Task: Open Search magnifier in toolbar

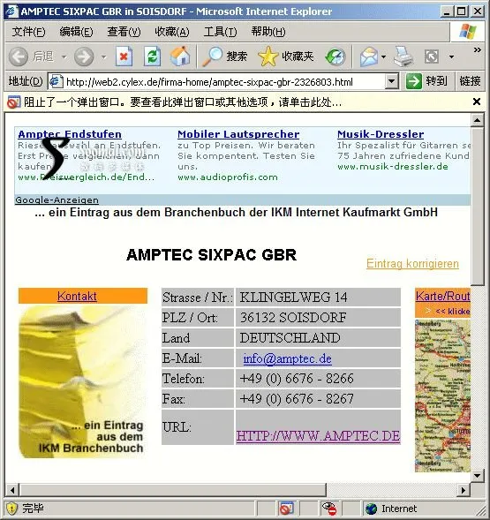Action: [x=212, y=57]
